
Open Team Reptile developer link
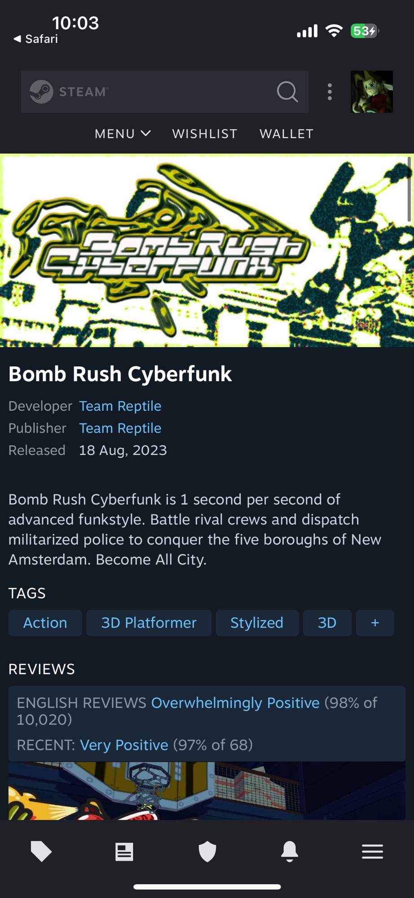click(x=120, y=406)
